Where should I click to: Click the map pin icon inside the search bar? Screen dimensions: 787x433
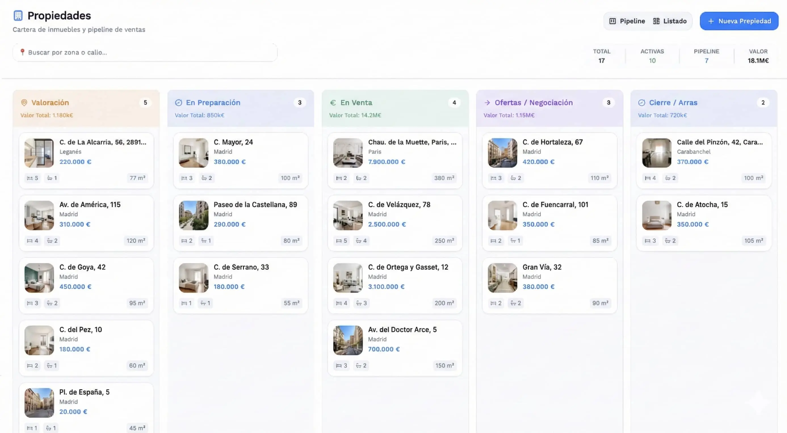point(22,52)
